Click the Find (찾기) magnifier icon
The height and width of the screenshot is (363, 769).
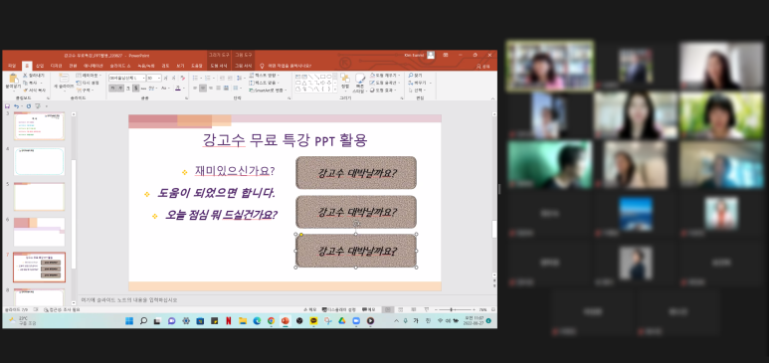click(x=411, y=76)
